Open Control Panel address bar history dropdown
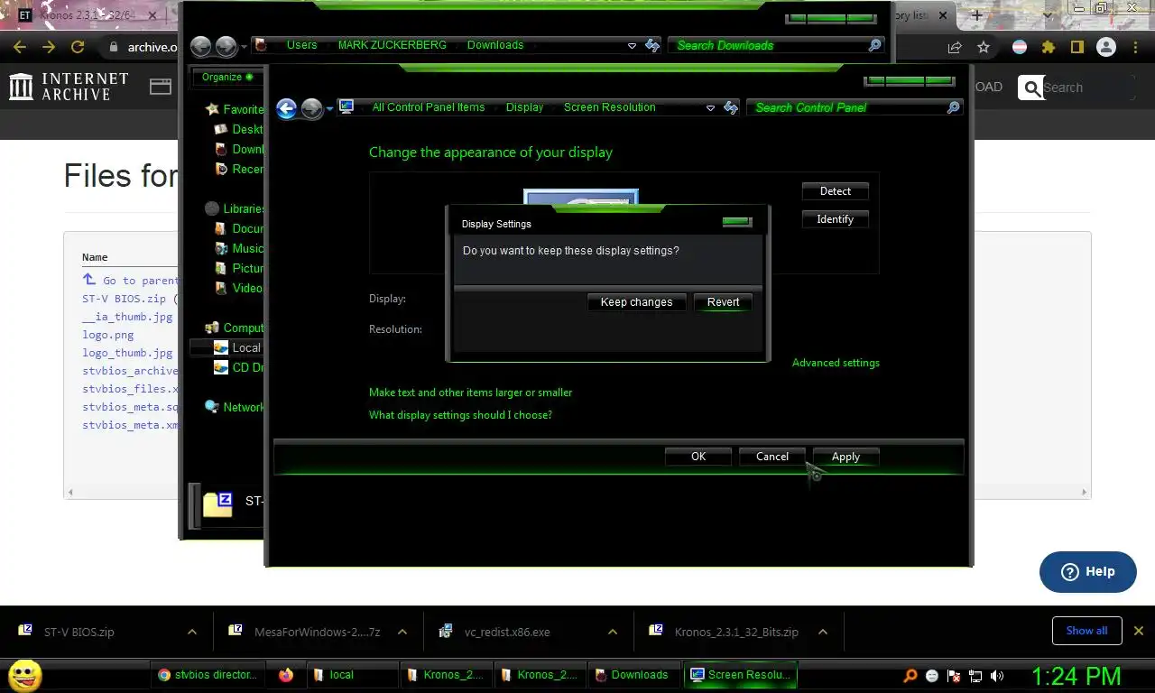This screenshot has width=1155, height=693. tap(710, 108)
